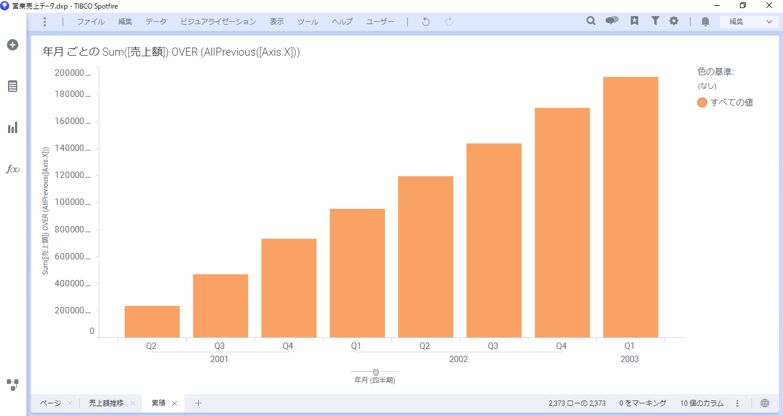Open the ツール menu

[x=308, y=22]
